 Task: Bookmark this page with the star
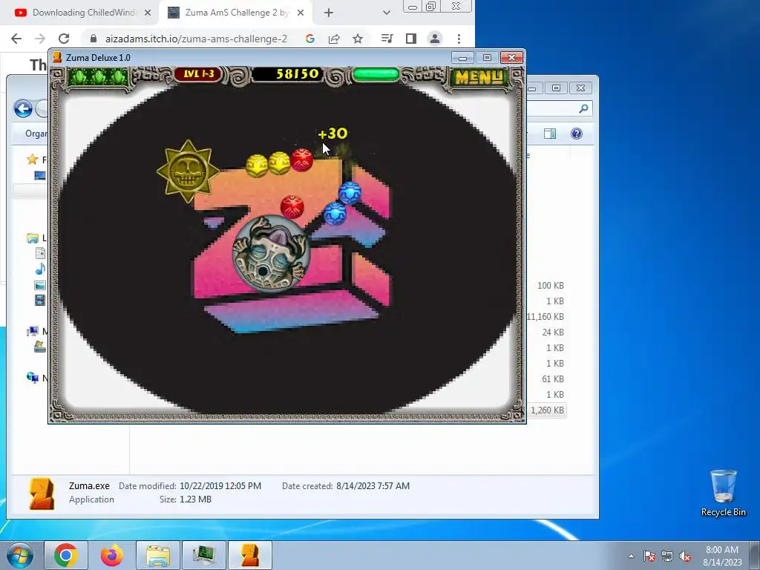tap(358, 39)
